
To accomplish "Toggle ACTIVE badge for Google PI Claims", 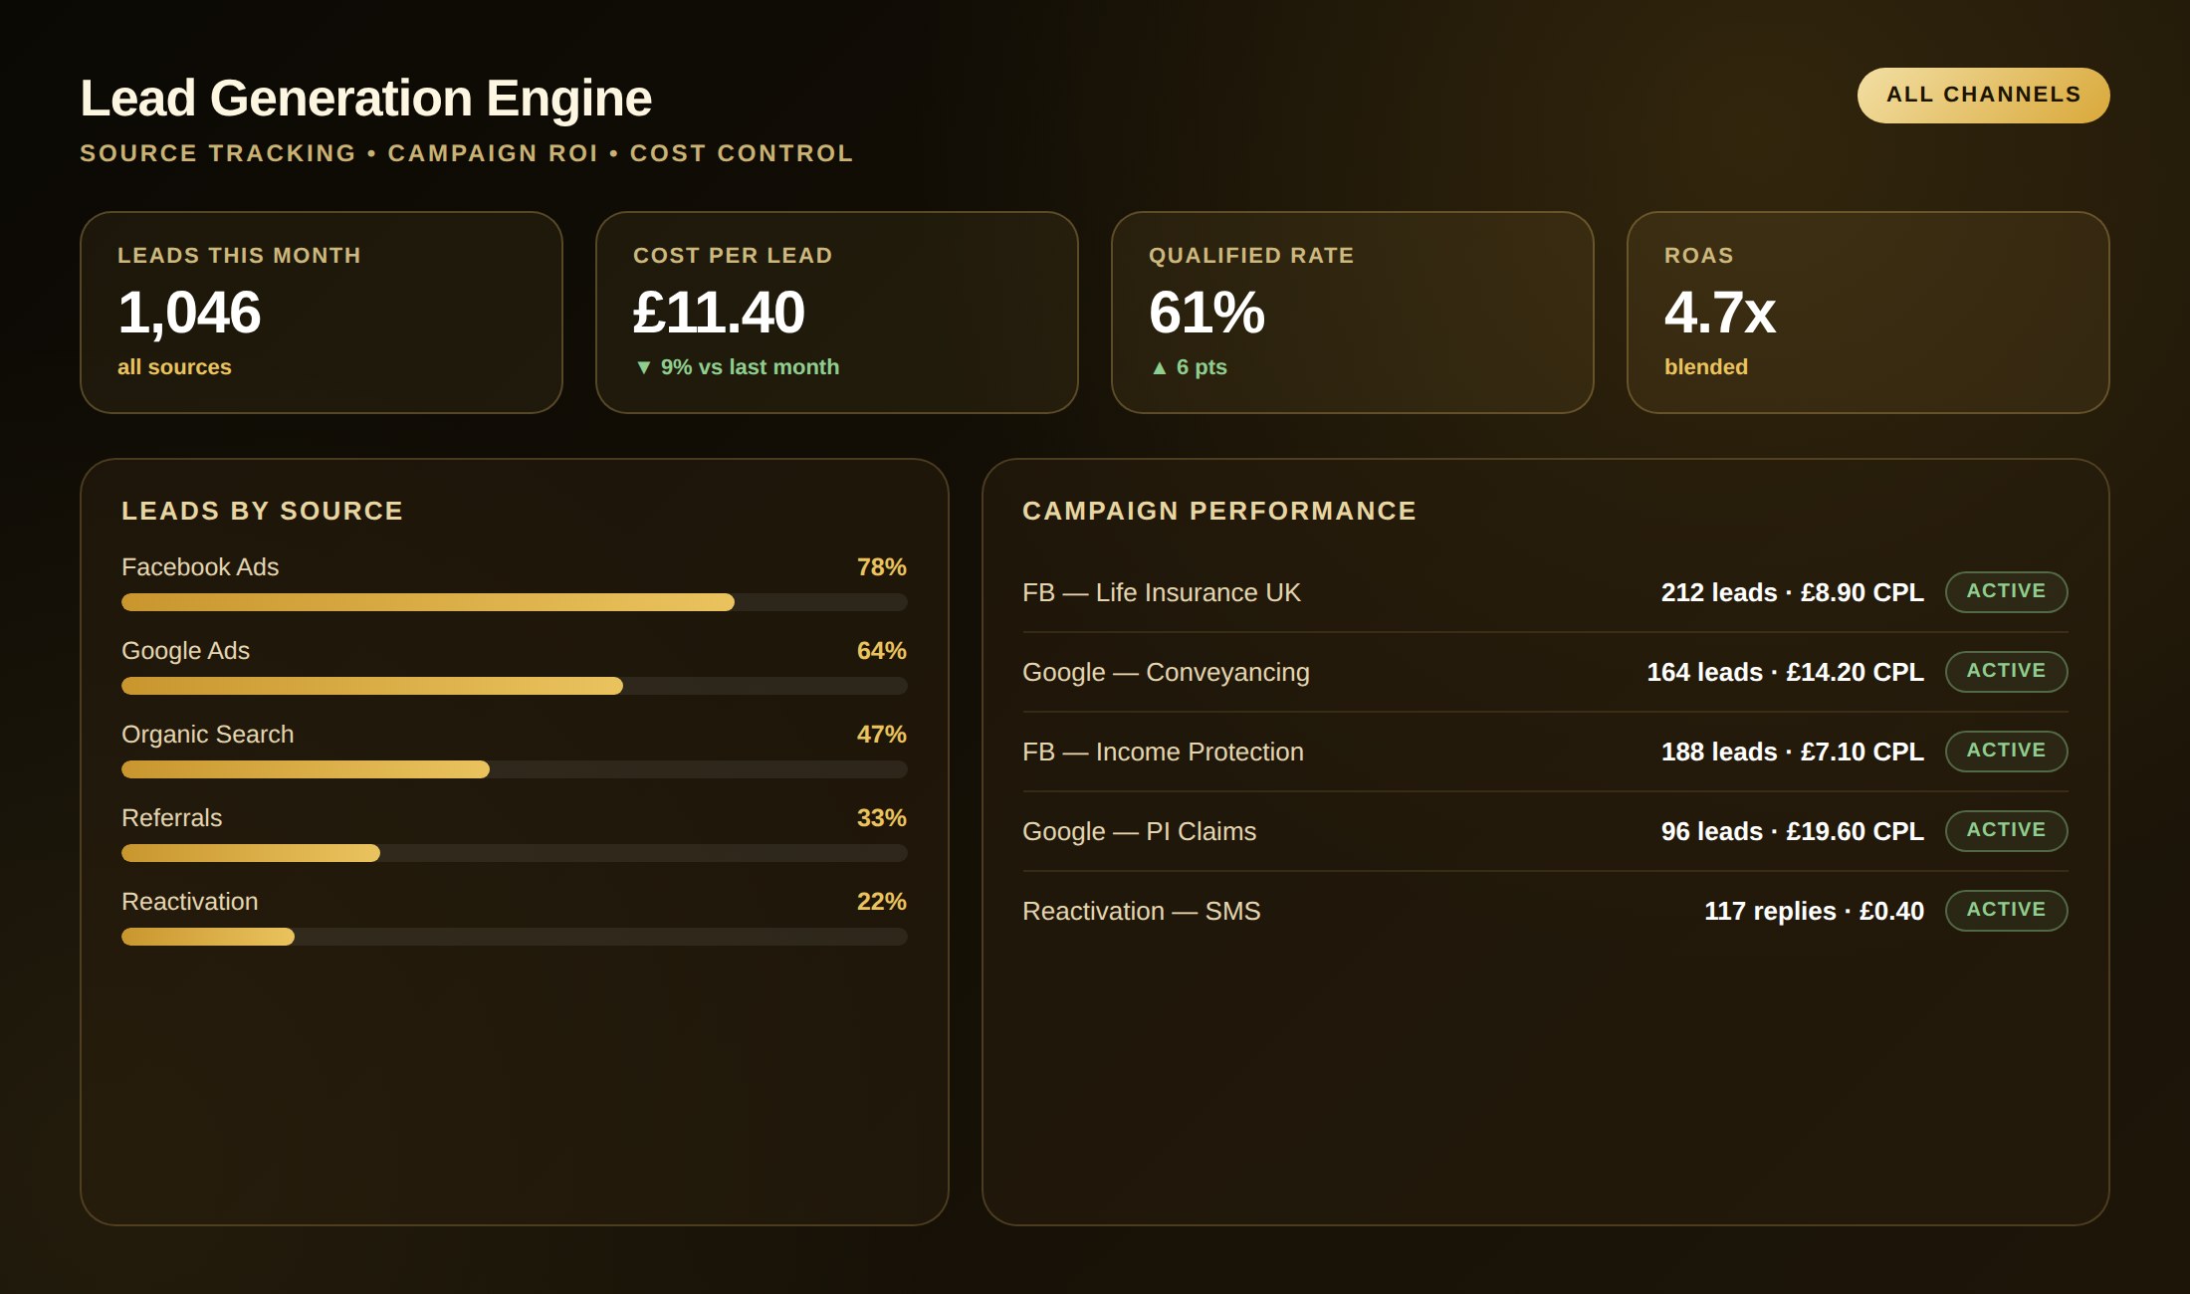I will click(x=2006, y=830).
